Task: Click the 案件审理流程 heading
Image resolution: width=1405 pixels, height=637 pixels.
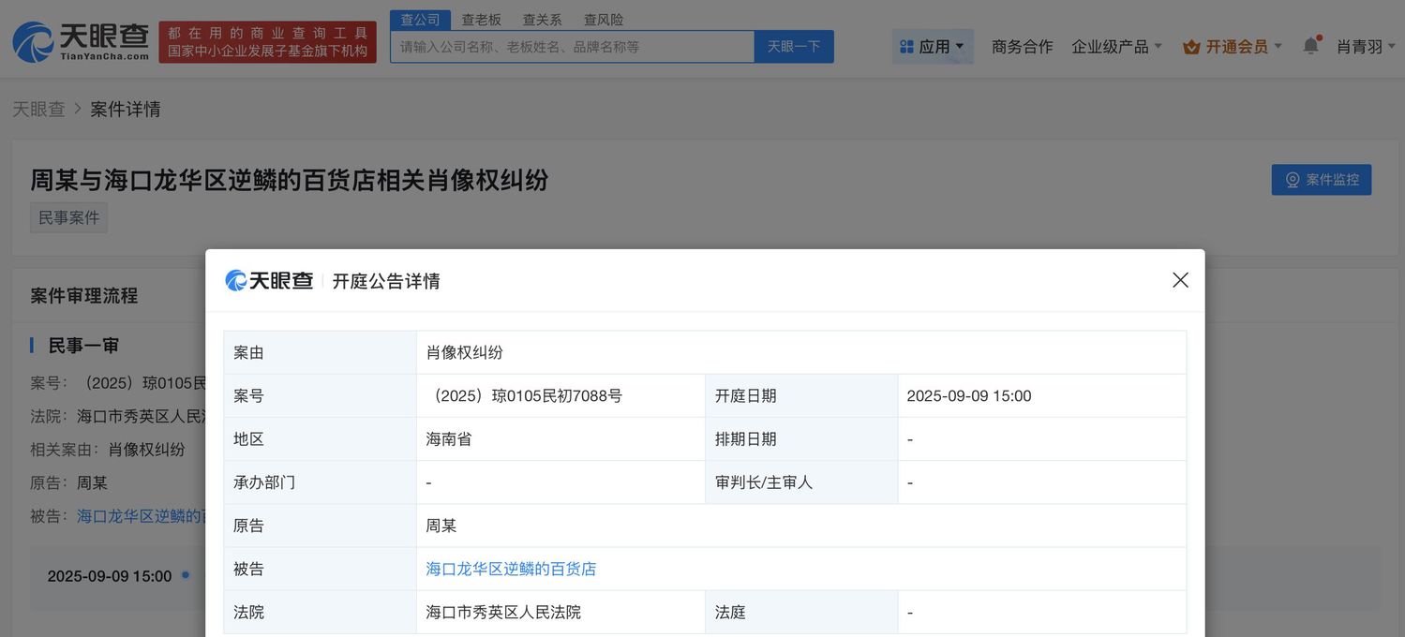Action: 84,296
